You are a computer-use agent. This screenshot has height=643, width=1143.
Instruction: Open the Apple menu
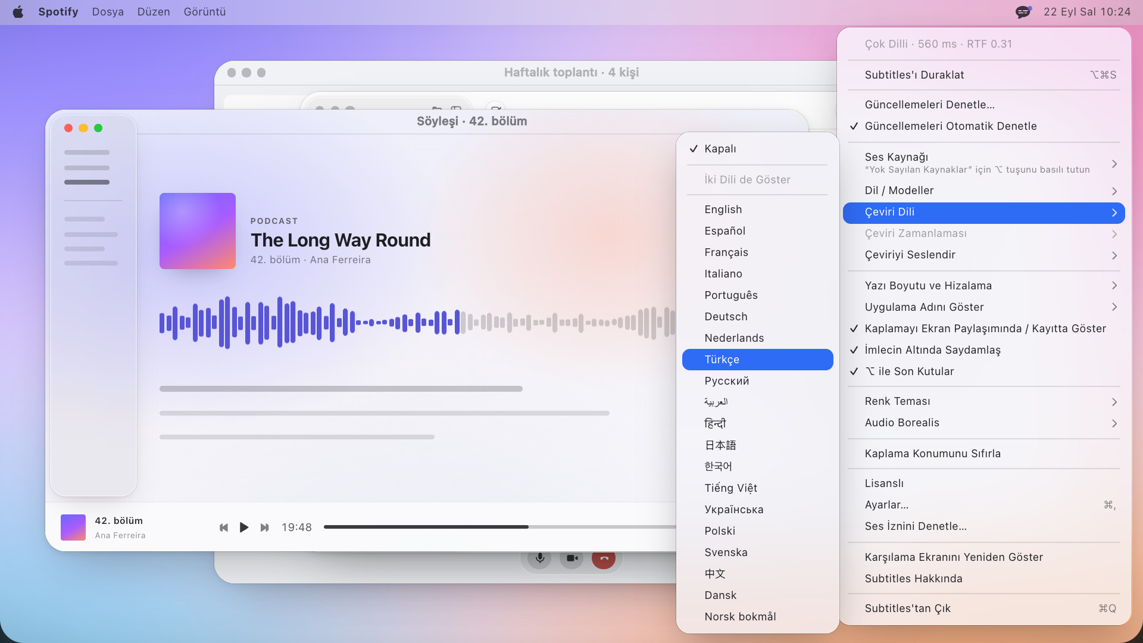pyautogui.click(x=18, y=12)
